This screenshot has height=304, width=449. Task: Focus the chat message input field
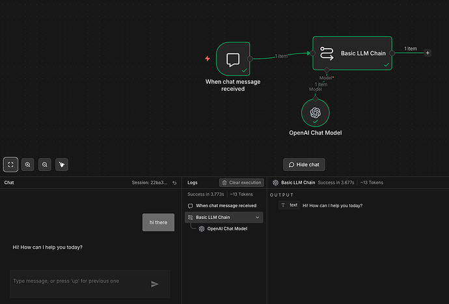[90, 284]
